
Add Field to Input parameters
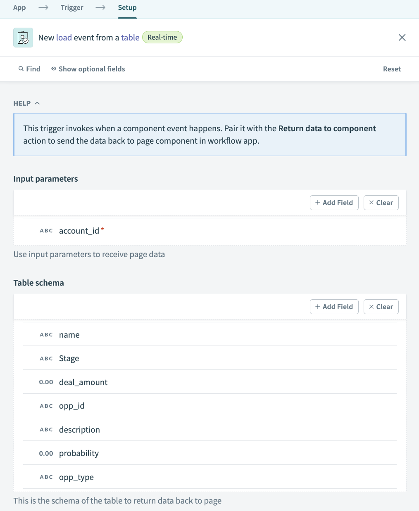tap(334, 203)
